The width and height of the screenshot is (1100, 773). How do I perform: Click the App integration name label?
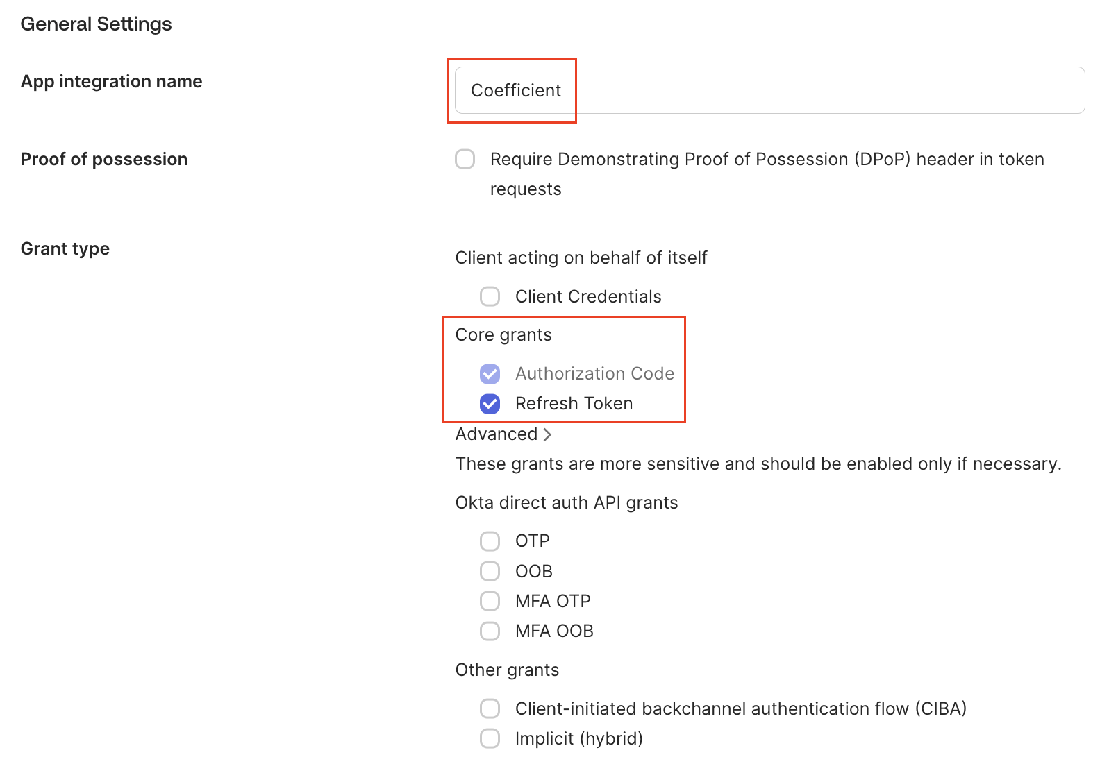pos(111,81)
